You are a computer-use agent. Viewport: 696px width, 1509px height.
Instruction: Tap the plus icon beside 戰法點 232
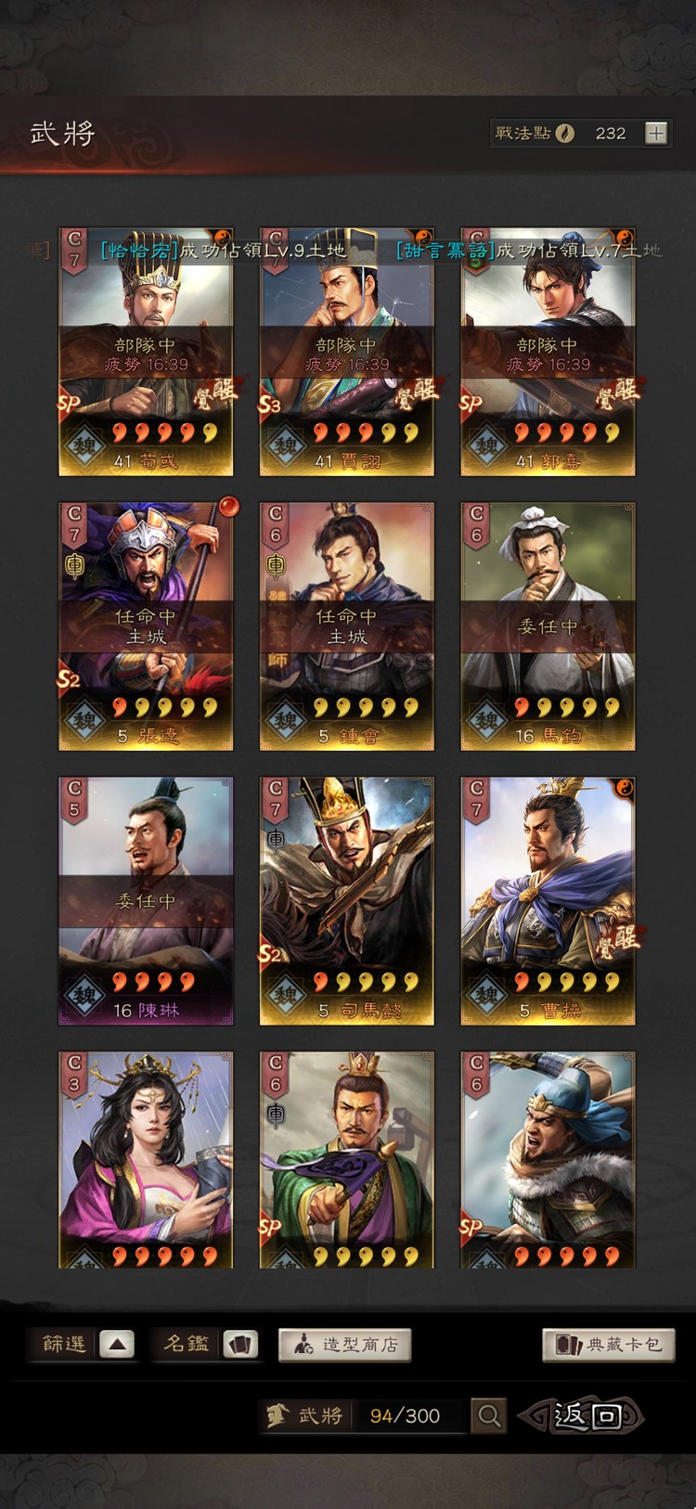656,133
